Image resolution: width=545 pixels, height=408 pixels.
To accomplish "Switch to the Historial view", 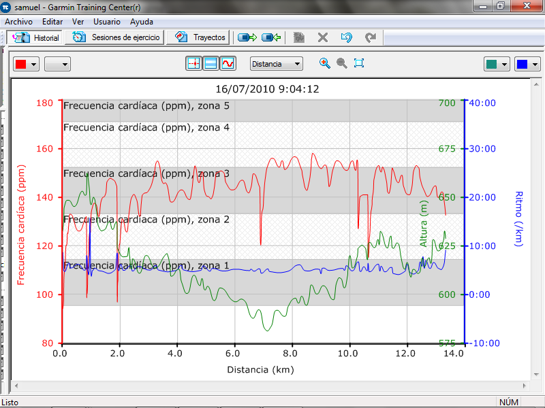I will 35,37.
